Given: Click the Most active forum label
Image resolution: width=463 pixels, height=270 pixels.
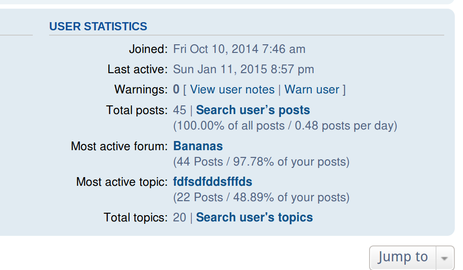Looking at the screenshot, I should 119,146.
